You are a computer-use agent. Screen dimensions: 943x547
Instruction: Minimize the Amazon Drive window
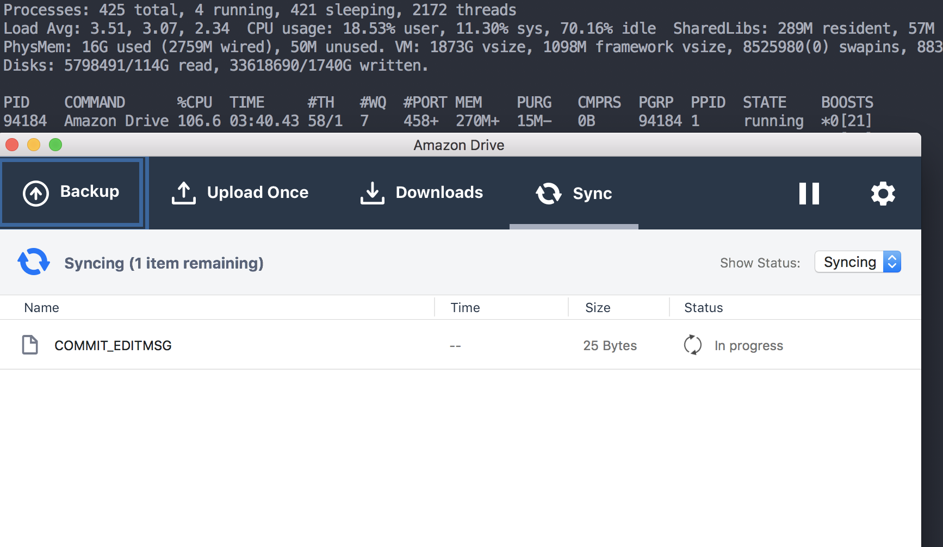pos(34,145)
